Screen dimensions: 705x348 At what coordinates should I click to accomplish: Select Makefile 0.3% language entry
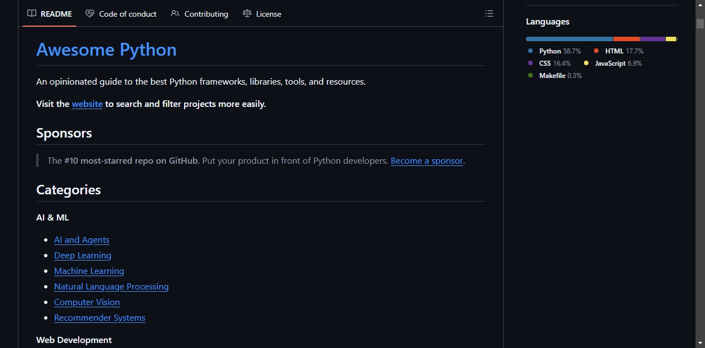coord(555,76)
